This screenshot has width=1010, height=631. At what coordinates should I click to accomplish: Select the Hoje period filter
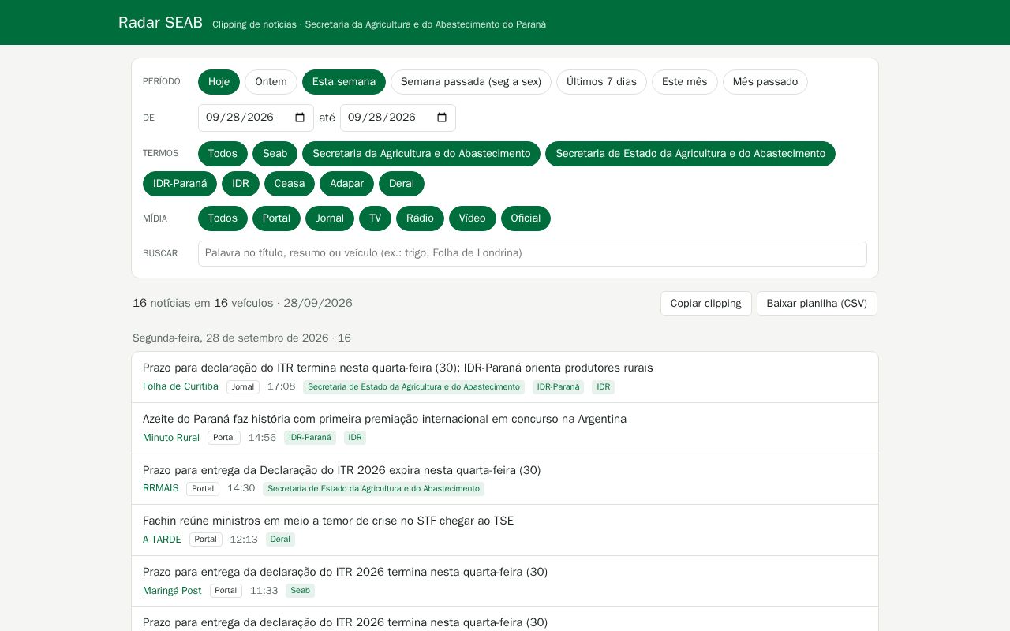pyautogui.click(x=219, y=82)
